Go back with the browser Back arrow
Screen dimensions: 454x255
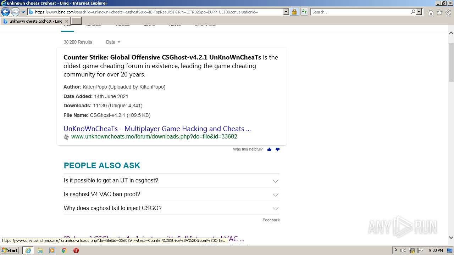click(5, 12)
